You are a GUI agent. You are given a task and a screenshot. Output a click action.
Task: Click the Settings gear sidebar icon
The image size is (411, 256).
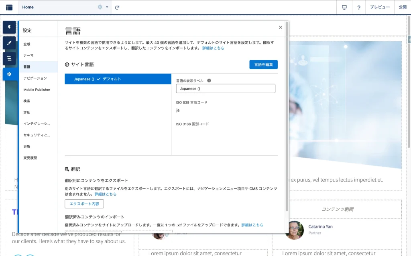(9, 74)
